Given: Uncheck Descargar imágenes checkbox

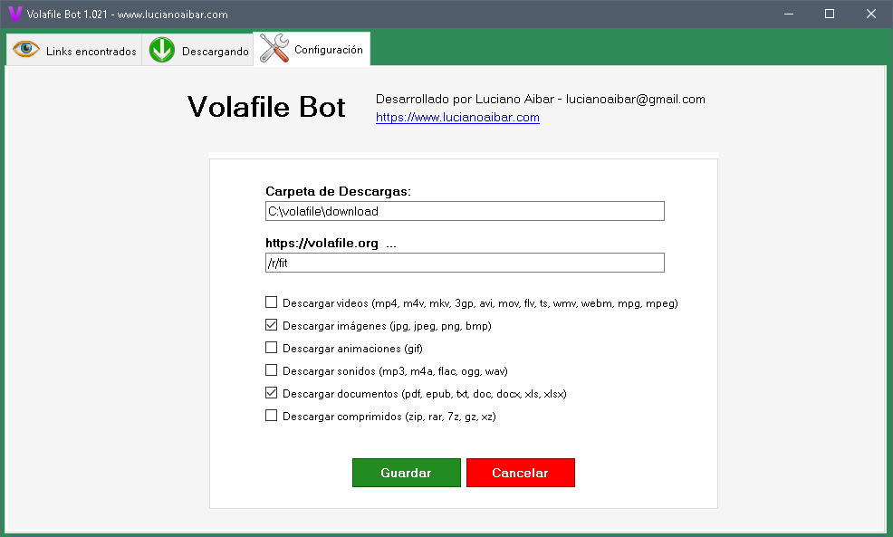Looking at the screenshot, I should [x=271, y=325].
